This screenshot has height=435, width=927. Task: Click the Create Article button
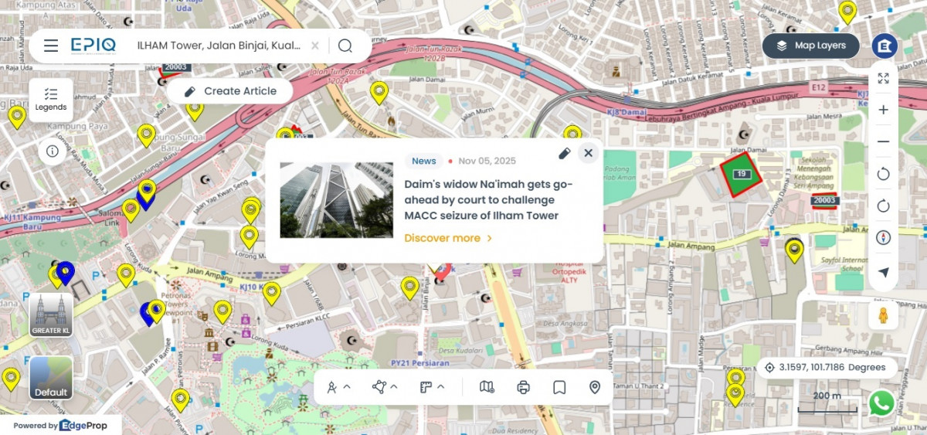[230, 91]
